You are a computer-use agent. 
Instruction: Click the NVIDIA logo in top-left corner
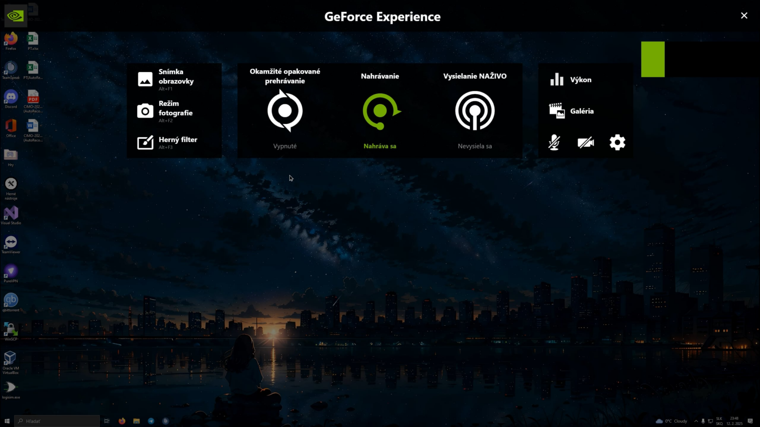(x=15, y=15)
